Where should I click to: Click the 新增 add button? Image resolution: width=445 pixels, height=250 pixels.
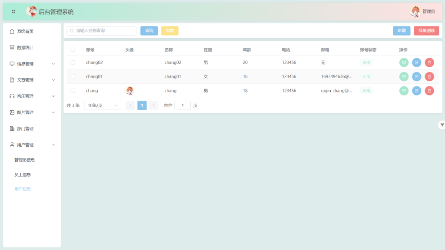point(402,31)
